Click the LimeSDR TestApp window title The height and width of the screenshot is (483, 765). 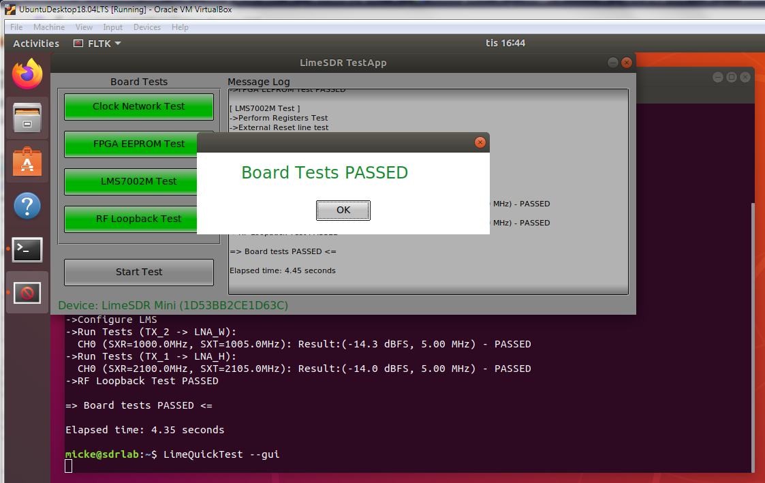pos(343,63)
